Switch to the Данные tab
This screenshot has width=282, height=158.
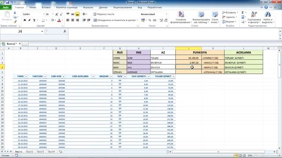(103, 7)
